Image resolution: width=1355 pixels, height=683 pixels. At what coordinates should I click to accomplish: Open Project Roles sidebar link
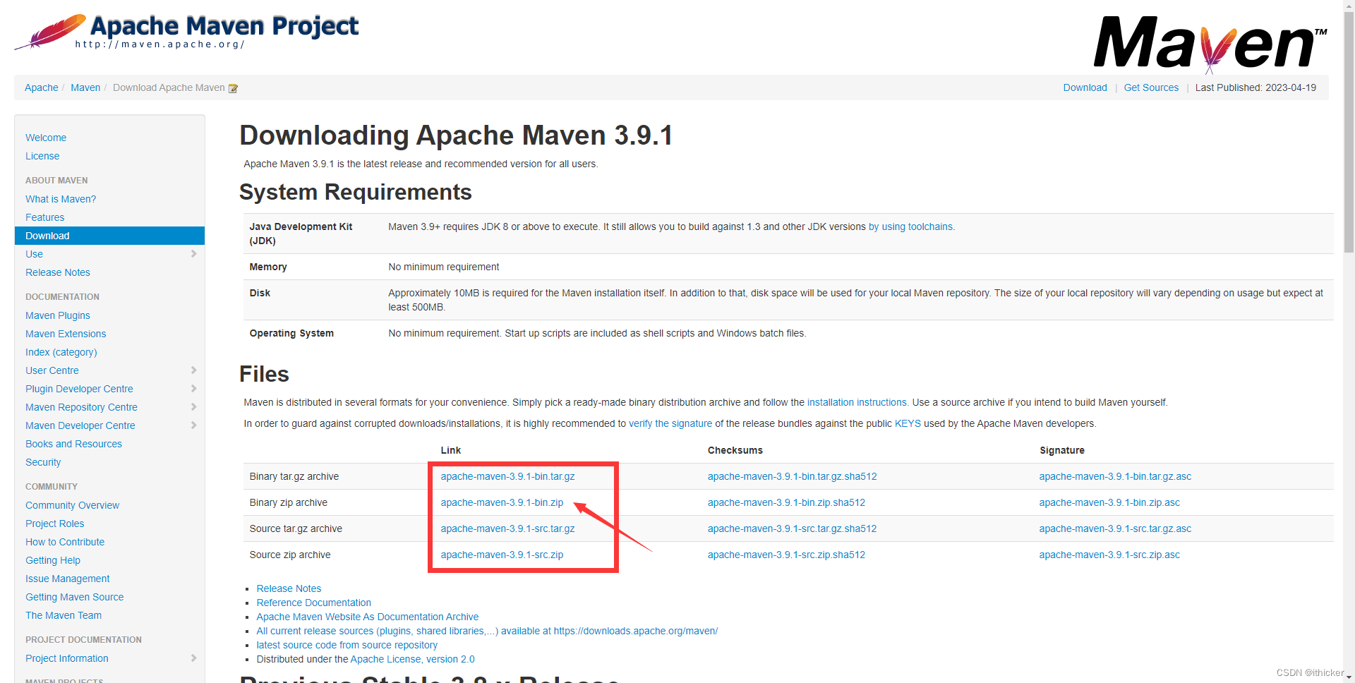[x=54, y=524]
